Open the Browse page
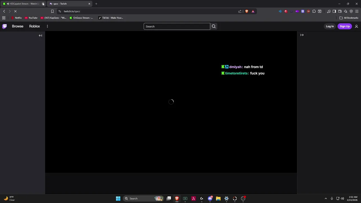This screenshot has height=203, width=361. click(x=17, y=26)
